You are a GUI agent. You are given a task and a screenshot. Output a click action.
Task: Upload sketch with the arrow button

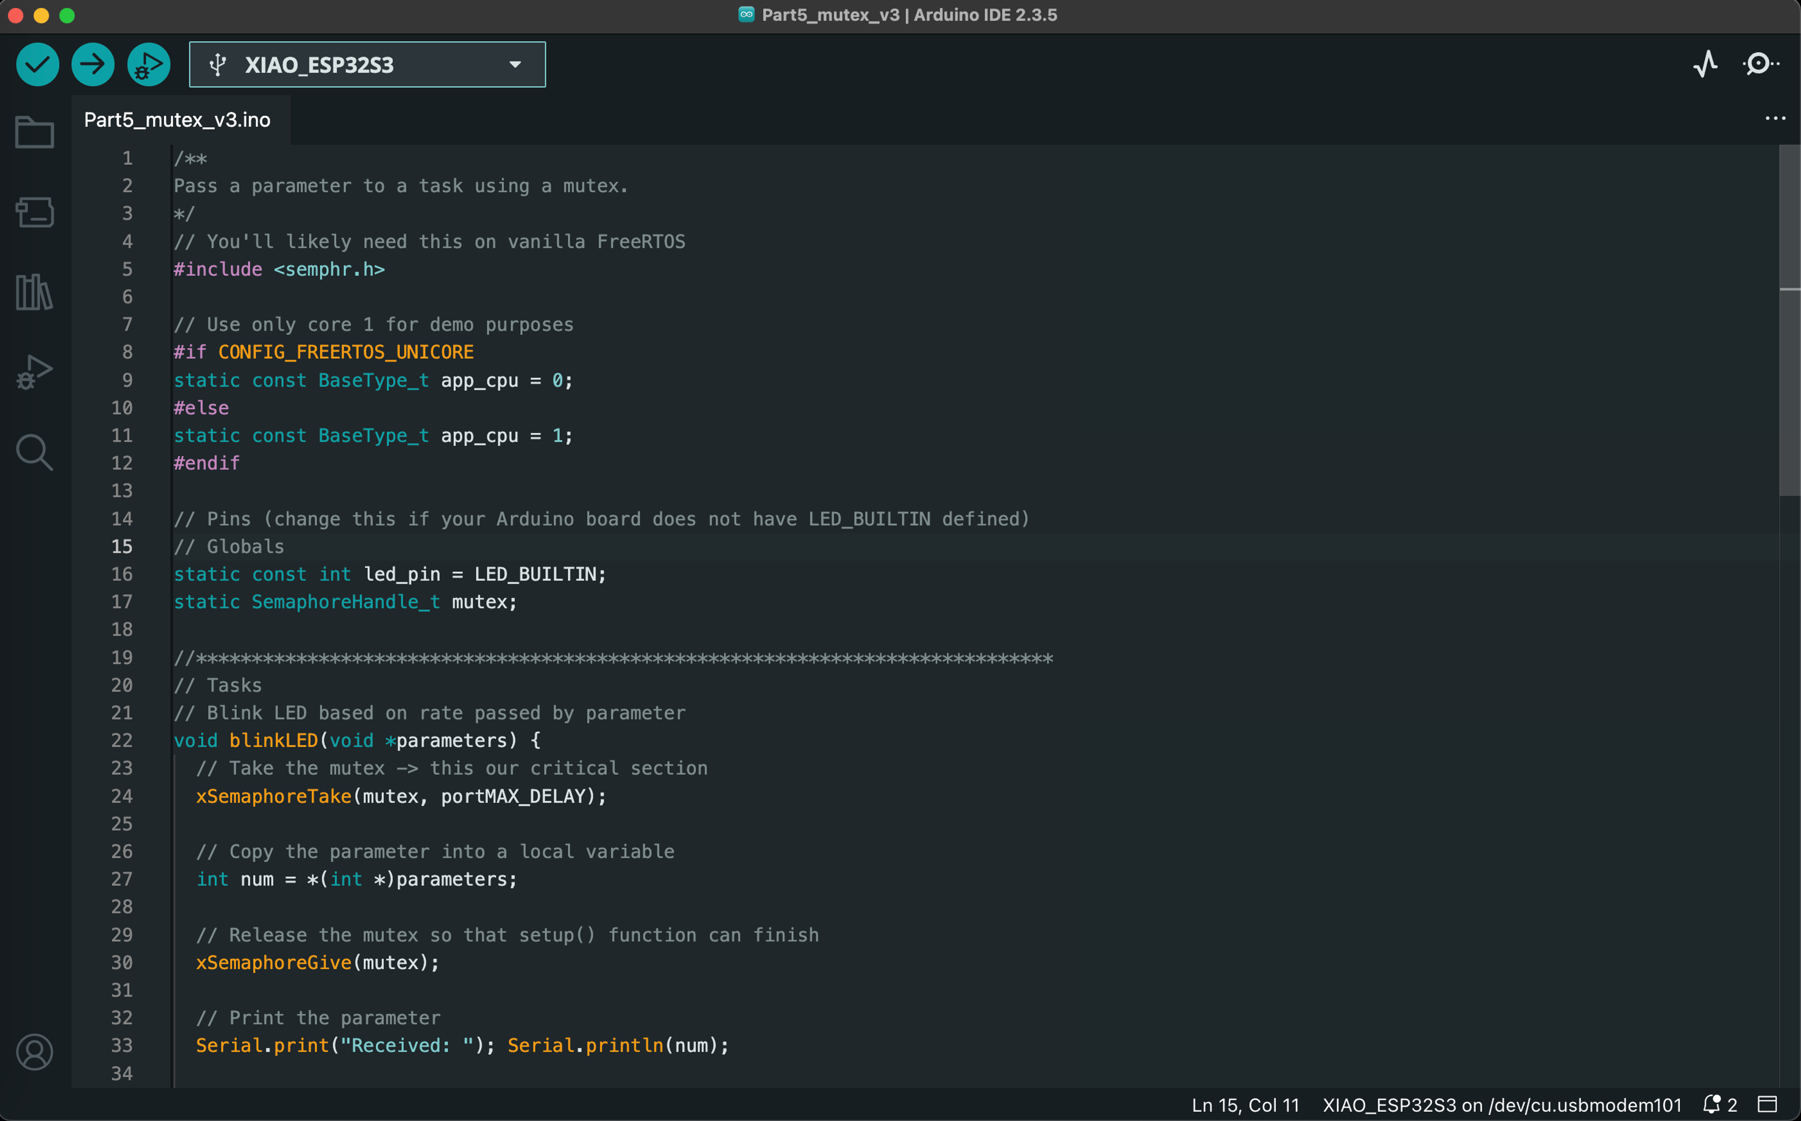point(93,65)
